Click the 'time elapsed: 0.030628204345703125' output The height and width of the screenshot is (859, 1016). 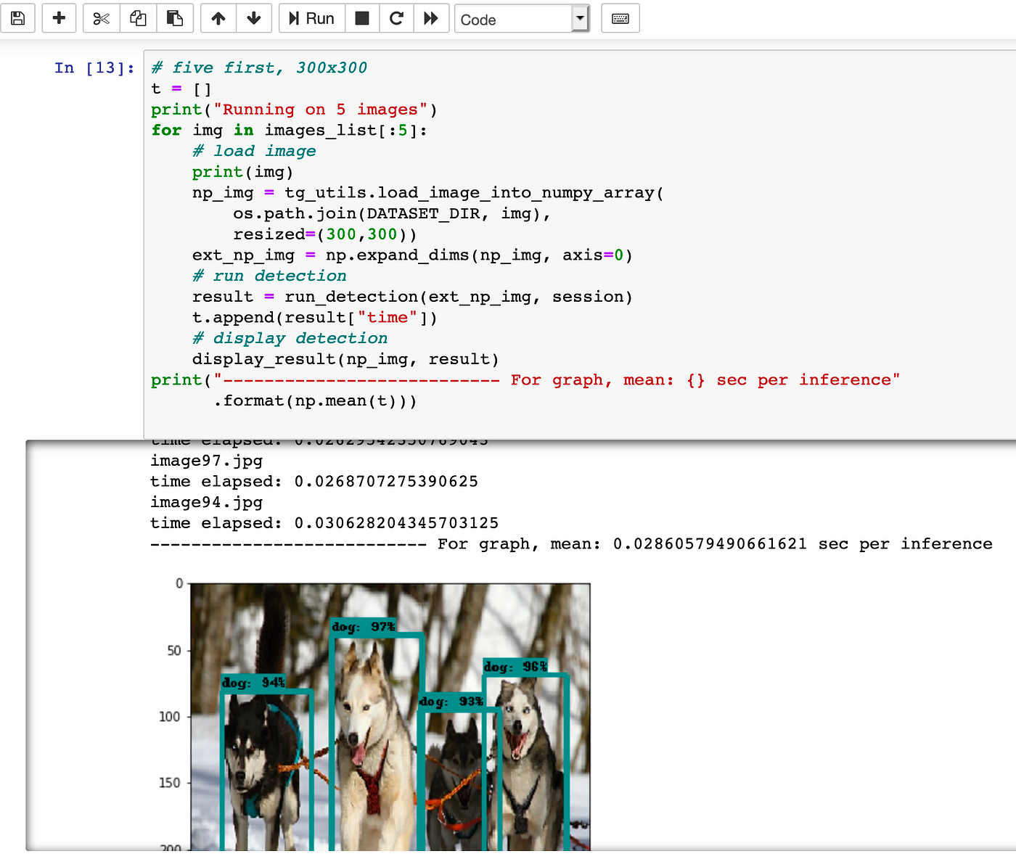click(324, 523)
